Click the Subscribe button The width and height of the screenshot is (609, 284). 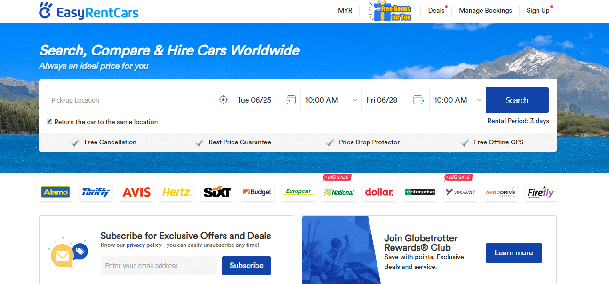(246, 266)
